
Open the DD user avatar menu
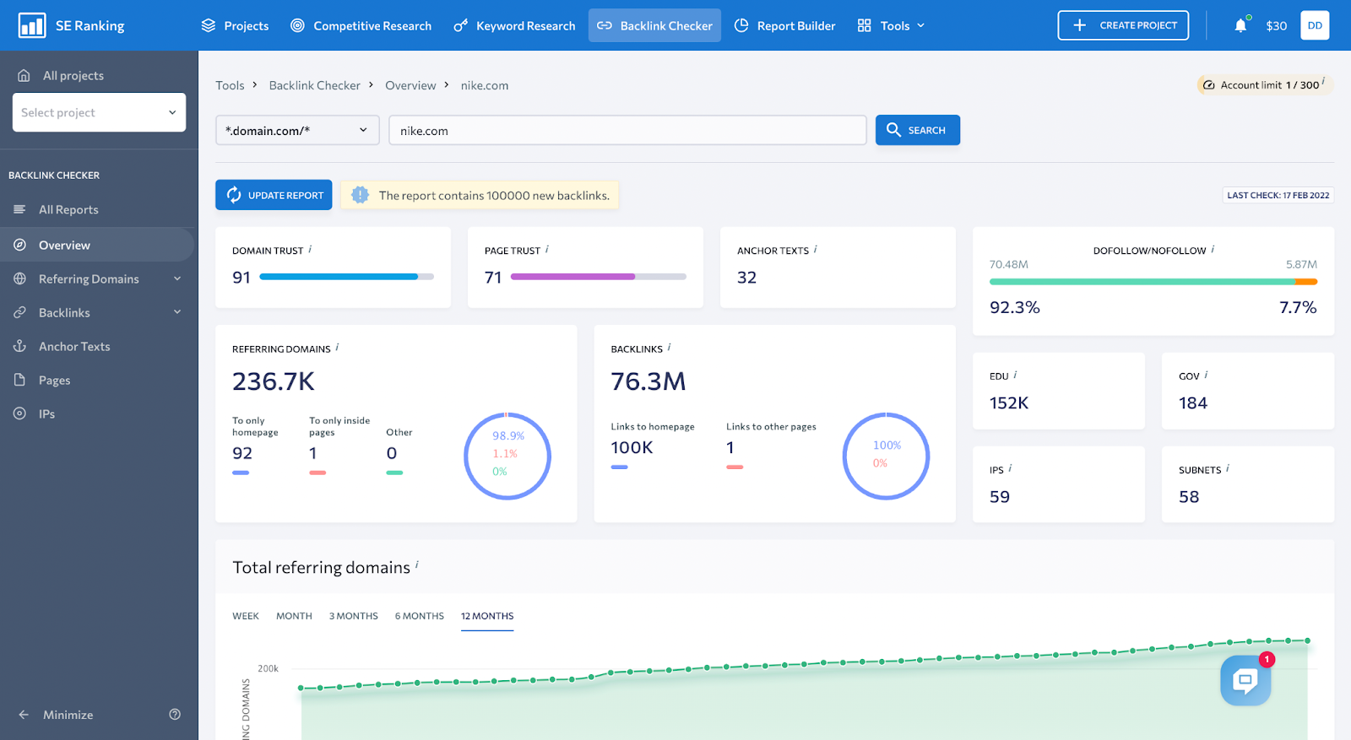click(1315, 25)
